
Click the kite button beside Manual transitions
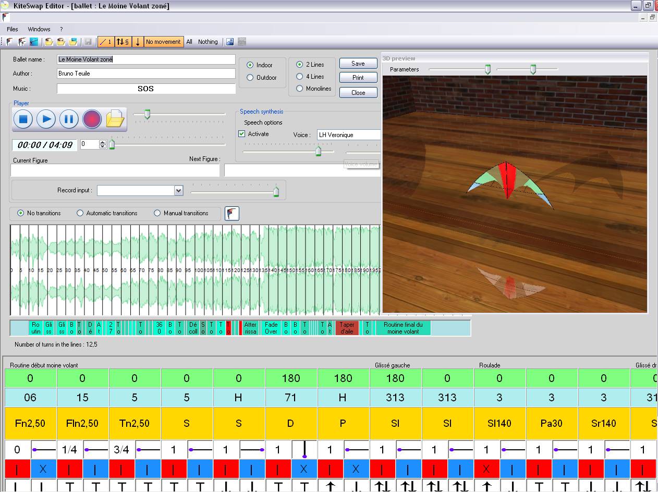coord(232,213)
